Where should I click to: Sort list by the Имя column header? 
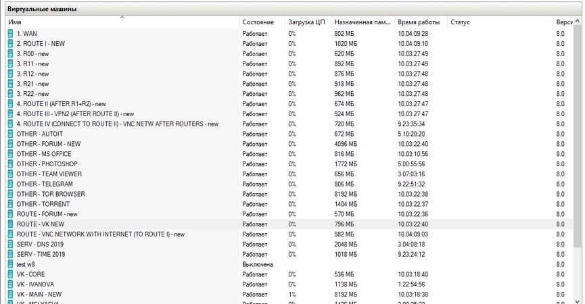(x=122, y=22)
